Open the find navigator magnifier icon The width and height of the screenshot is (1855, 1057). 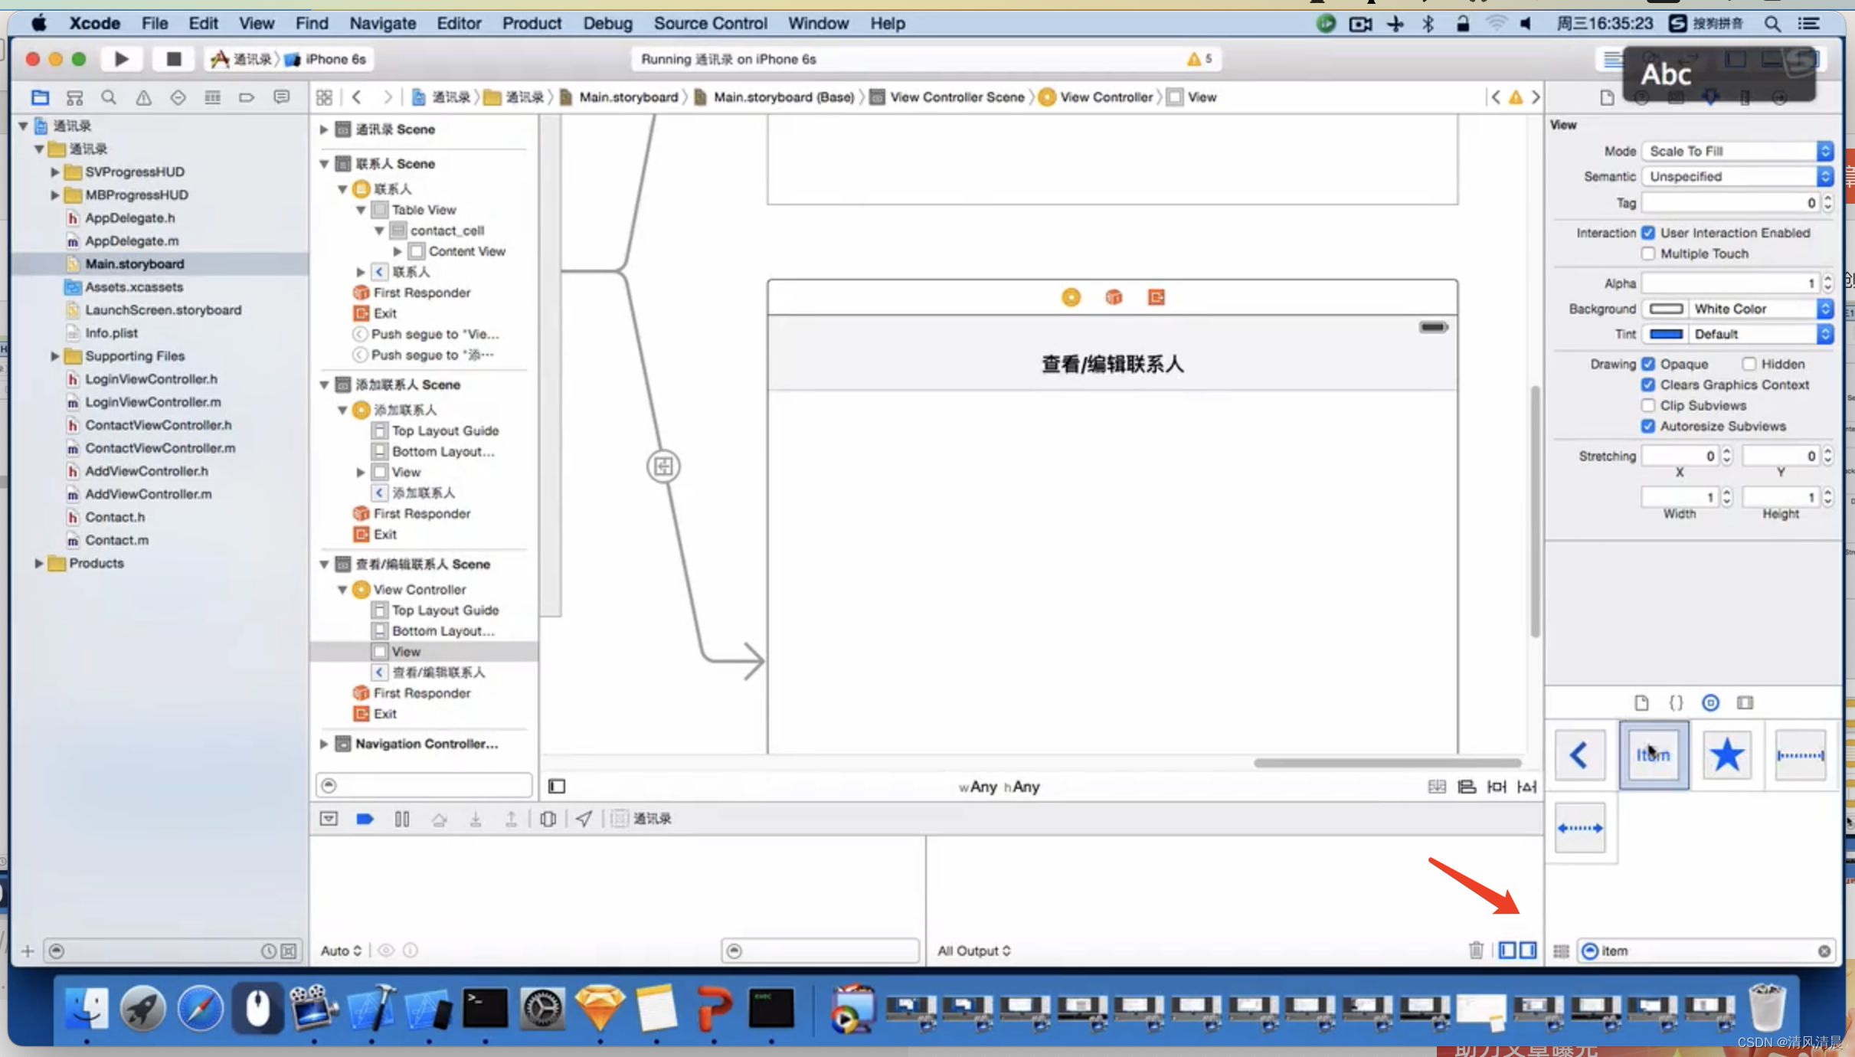pos(109,97)
